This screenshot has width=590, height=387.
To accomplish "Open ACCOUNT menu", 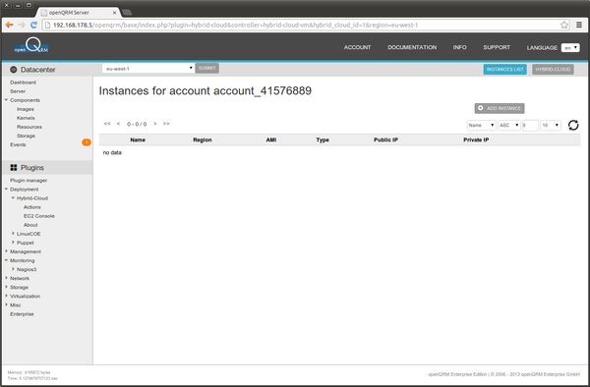I will pos(357,47).
